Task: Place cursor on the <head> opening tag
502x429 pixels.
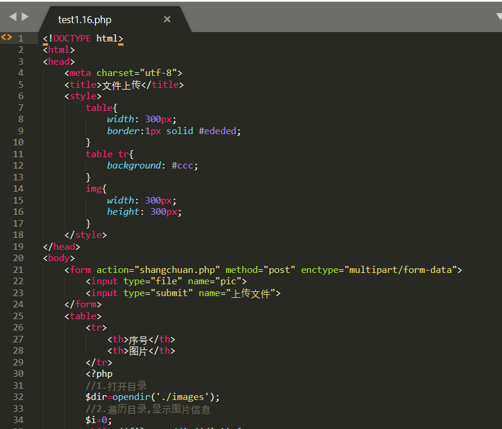Action: point(59,62)
